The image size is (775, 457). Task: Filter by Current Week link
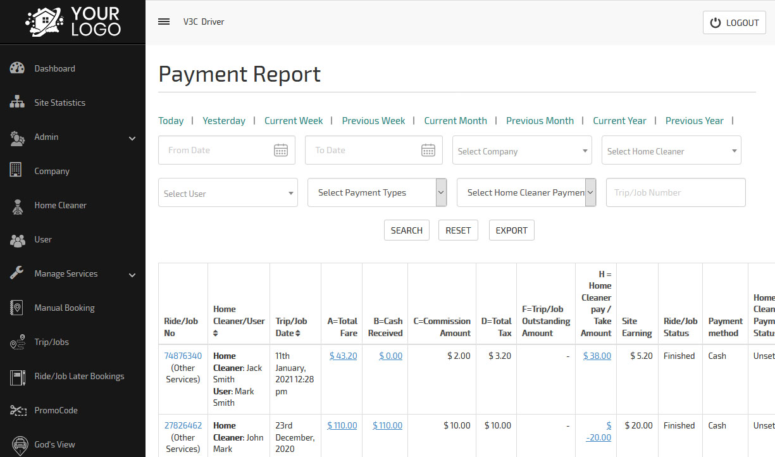(x=294, y=121)
